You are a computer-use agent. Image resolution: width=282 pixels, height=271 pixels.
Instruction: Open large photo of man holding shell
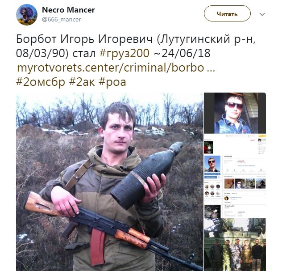pos(110,182)
